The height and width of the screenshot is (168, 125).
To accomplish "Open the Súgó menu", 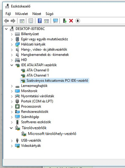I will [x=49, y=14].
